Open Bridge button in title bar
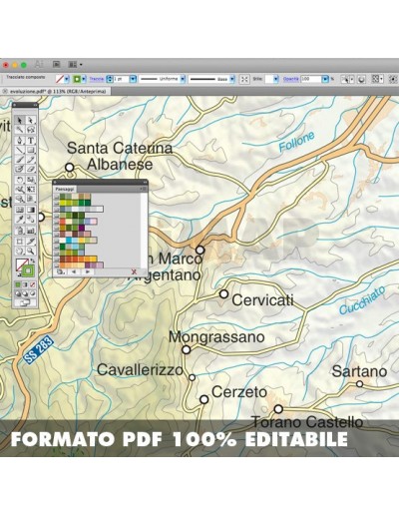Screen dimensions: 399x516 click(x=57, y=65)
